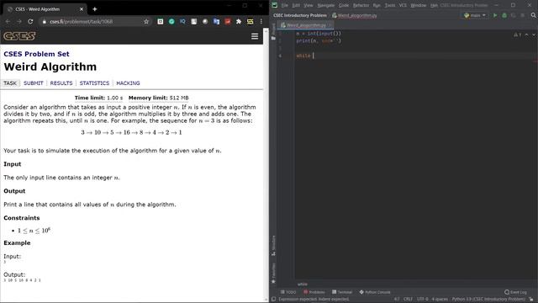Open the Python Console tool window
Image resolution: width=538 pixels, height=303 pixels.
click(375, 292)
